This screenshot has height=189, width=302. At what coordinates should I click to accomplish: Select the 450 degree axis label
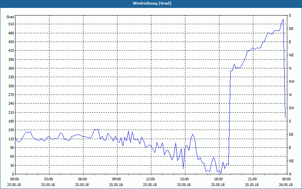tap(11, 42)
